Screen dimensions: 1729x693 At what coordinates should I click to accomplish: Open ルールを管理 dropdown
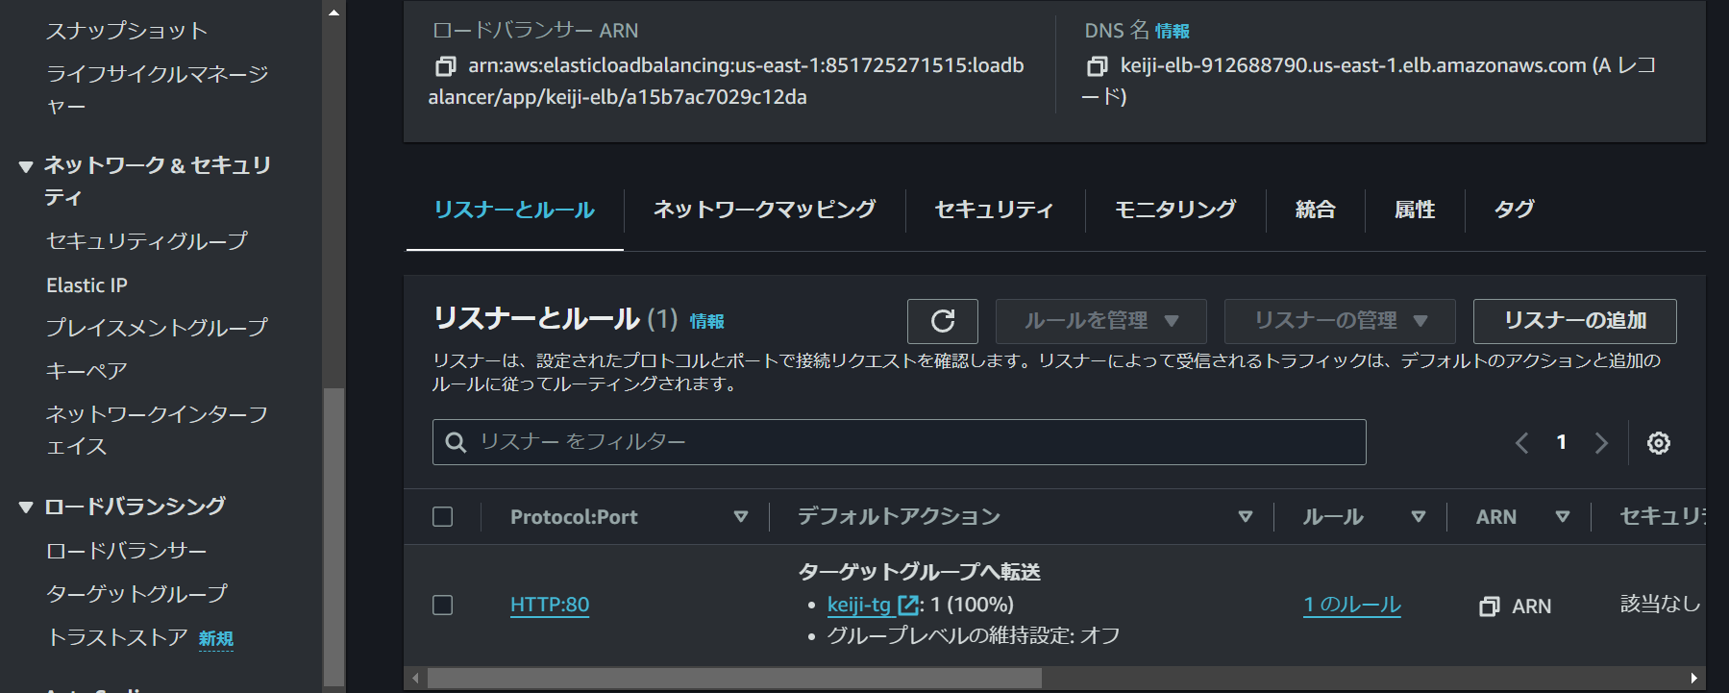click(1101, 321)
